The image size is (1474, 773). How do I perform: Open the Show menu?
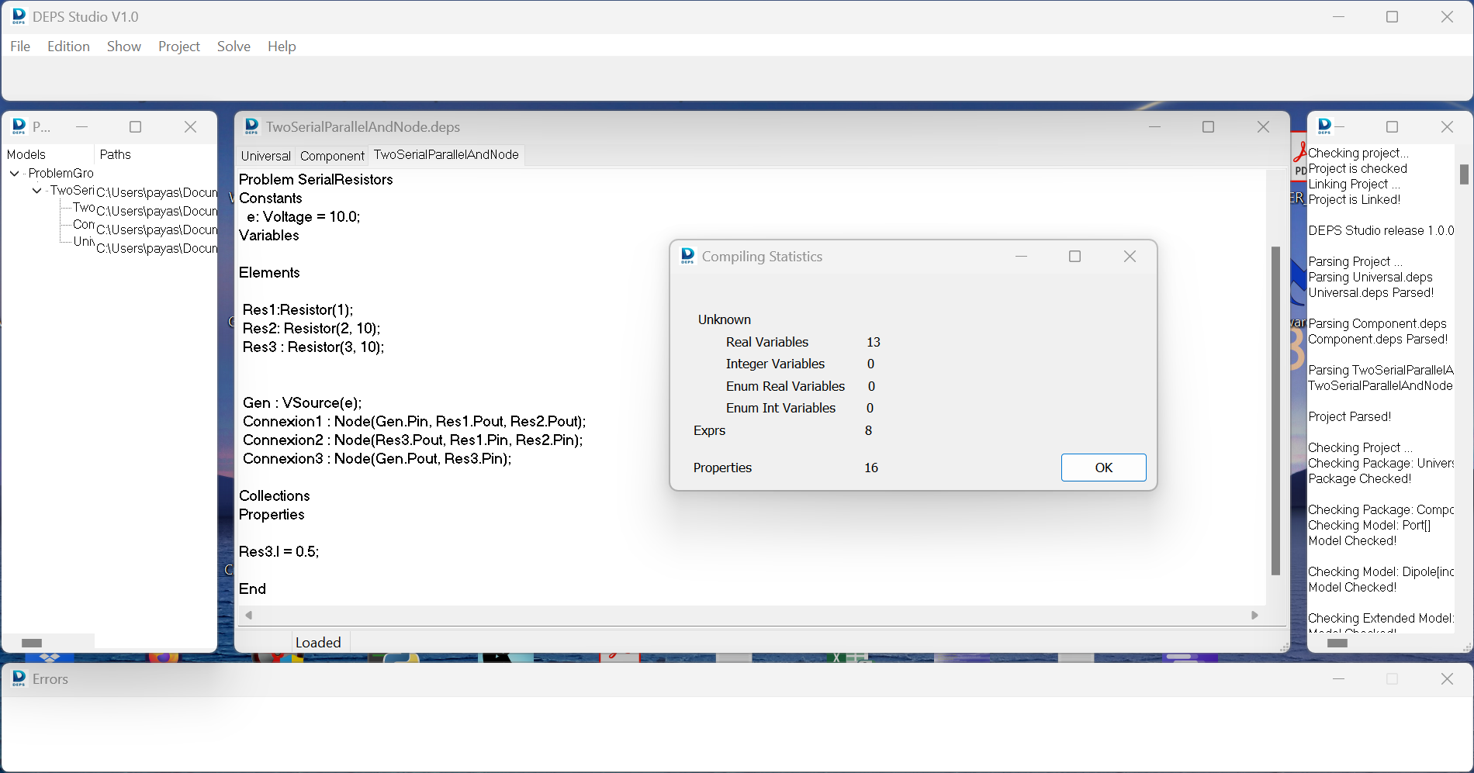(x=124, y=47)
